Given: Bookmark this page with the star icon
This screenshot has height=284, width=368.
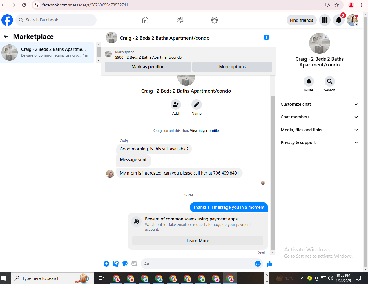Looking at the screenshot, I should point(337,5).
